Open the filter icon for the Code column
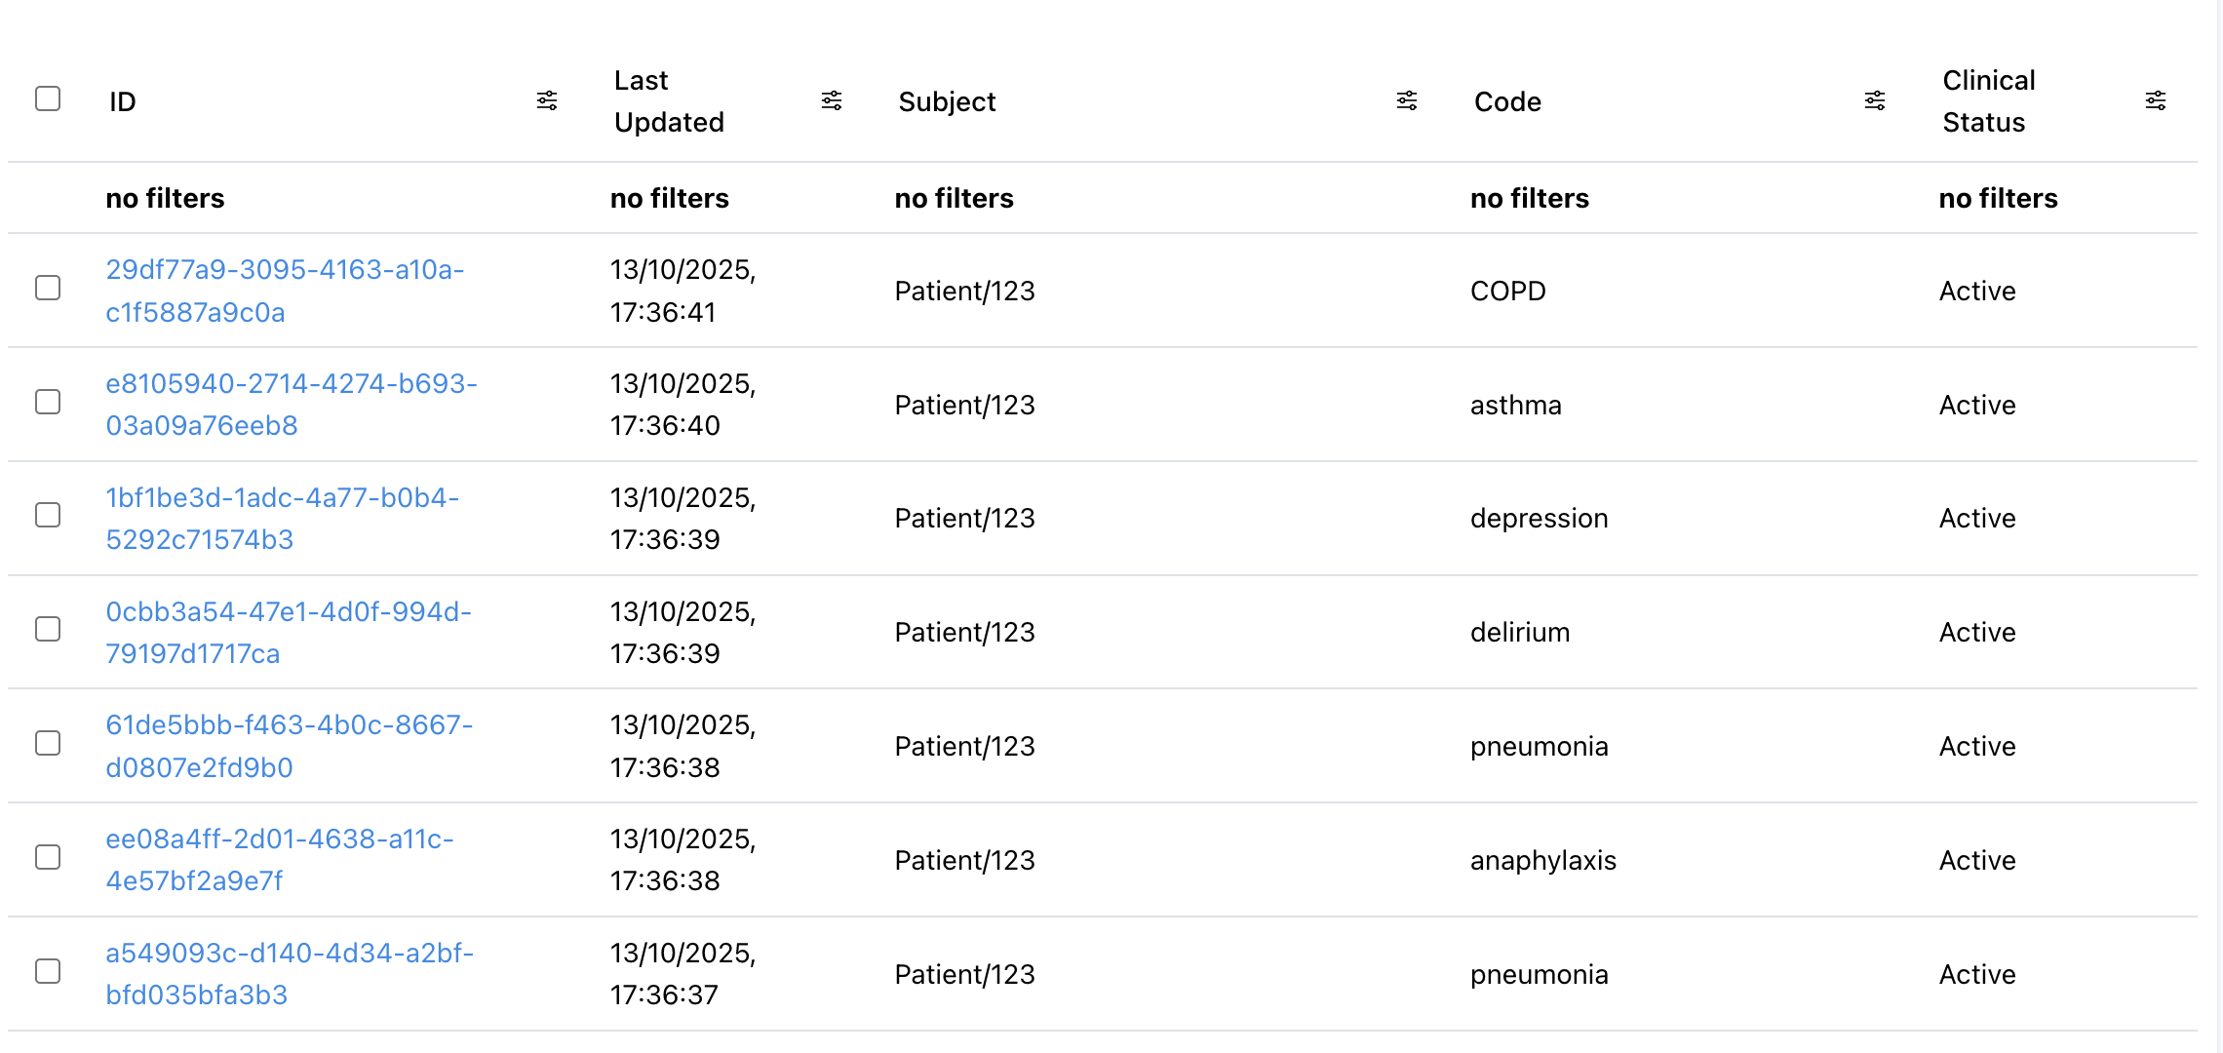Image resolution: width=2223 pixels, height=1053 pixels. [1874, 100]
